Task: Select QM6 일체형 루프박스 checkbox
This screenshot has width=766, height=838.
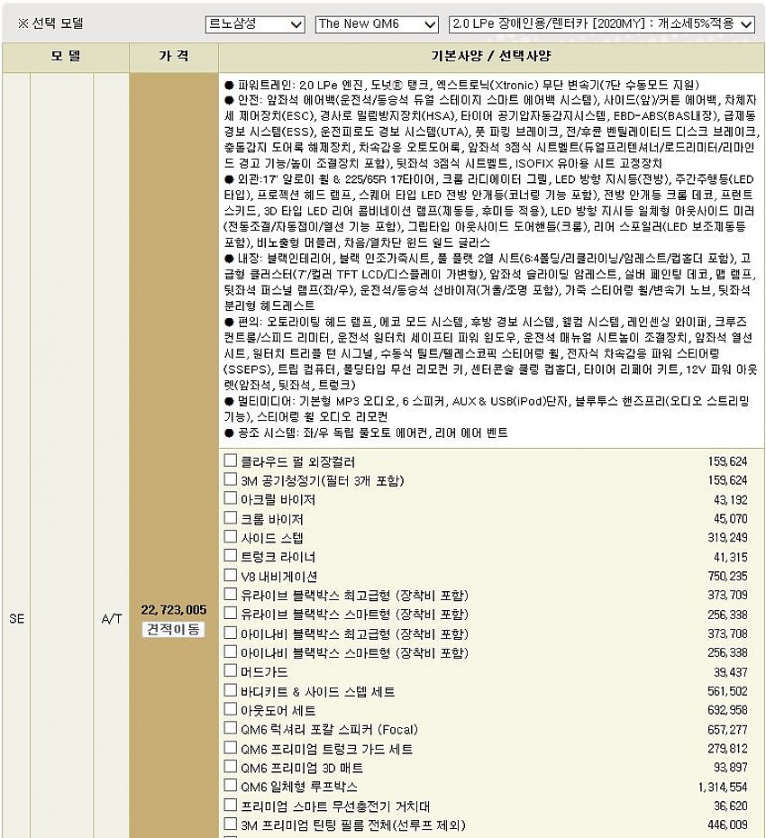Action: coord(230,786)
